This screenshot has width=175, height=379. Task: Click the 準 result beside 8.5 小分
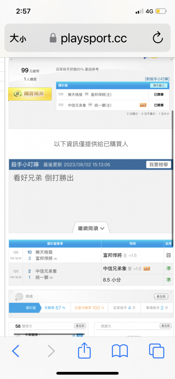[x=169, y=280]
